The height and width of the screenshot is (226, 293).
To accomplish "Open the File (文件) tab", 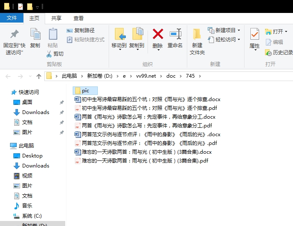I will click(x=12, y=18).
